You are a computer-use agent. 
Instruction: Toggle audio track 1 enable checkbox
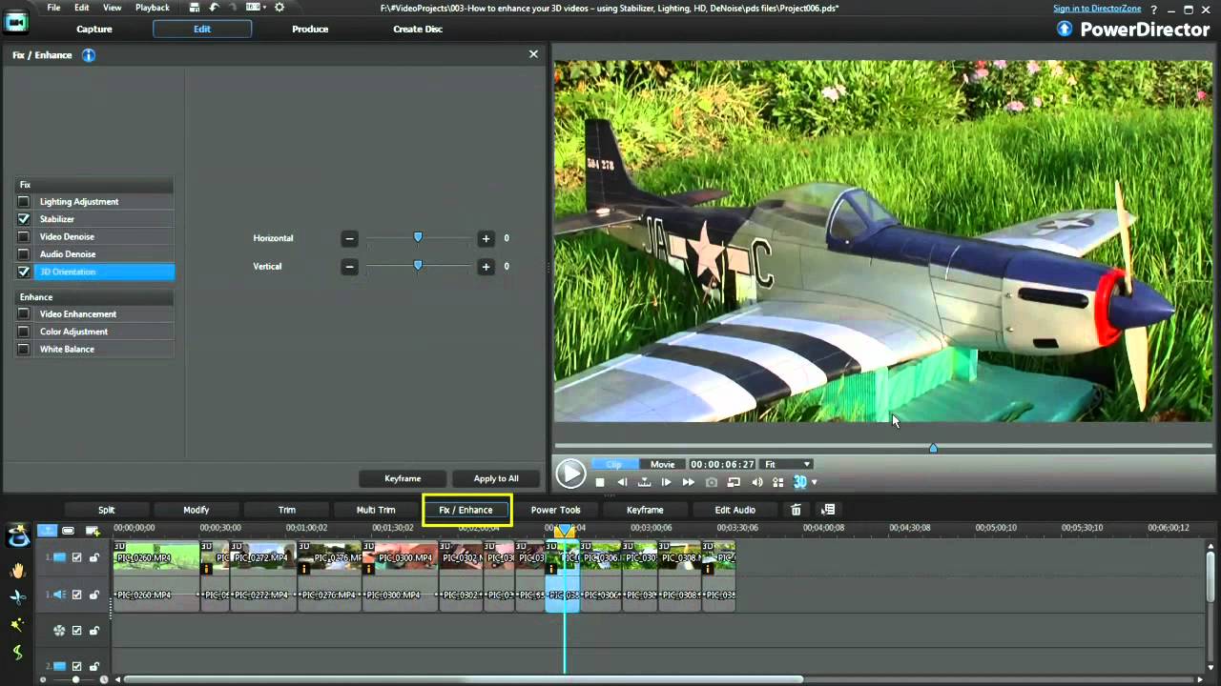click(x=77, y=595)
